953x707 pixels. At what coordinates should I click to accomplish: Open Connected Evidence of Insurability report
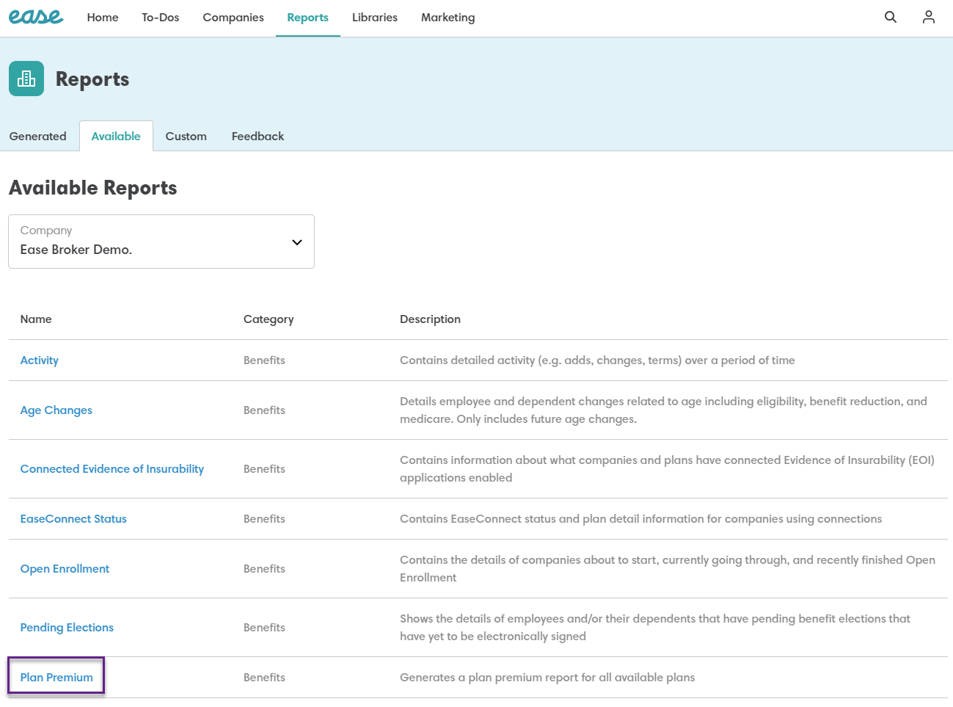(112, 469)
